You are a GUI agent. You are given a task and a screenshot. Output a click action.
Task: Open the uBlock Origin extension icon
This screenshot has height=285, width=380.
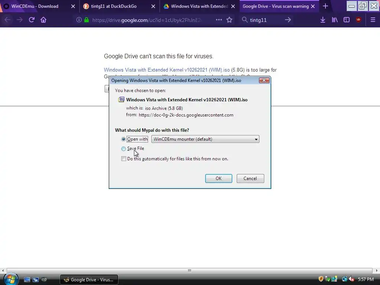pos(358,20)
